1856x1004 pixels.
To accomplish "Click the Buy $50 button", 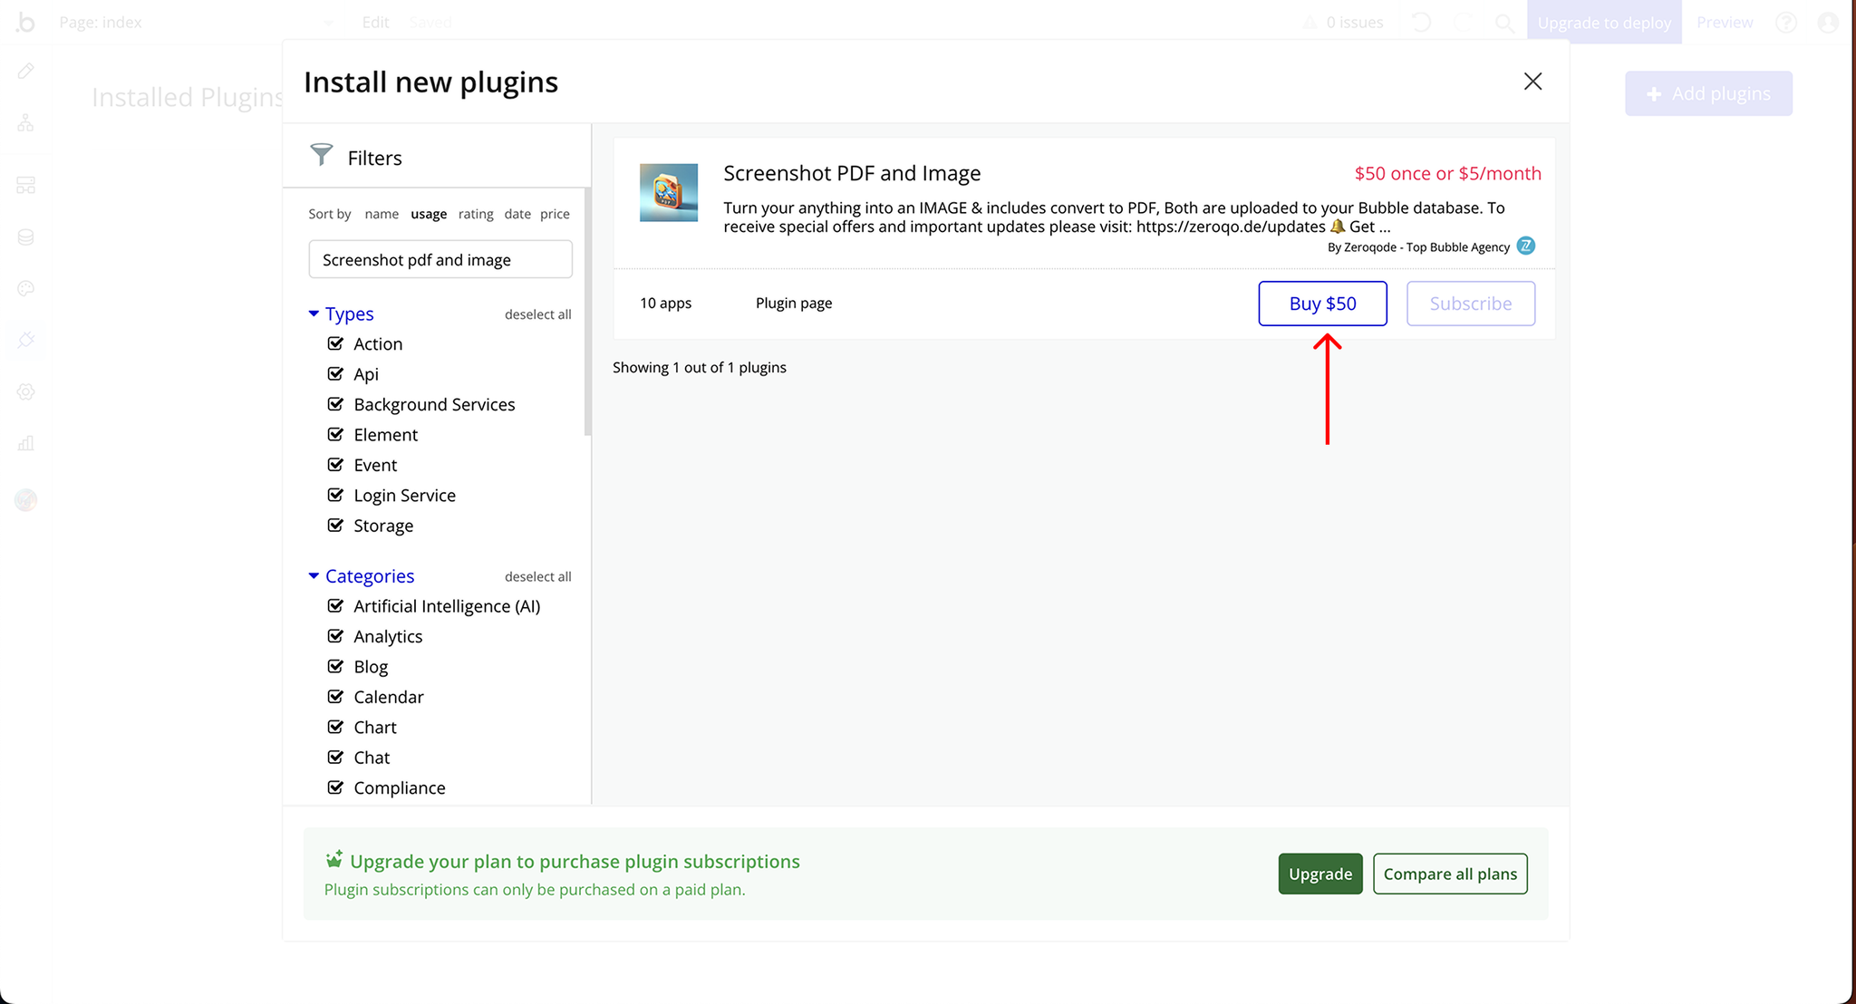I will click(x=1322, y=304).
